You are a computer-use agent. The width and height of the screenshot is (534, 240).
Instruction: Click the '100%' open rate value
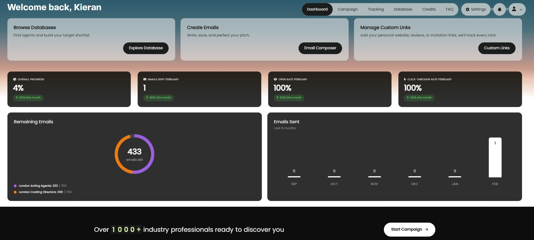[282, 88]
